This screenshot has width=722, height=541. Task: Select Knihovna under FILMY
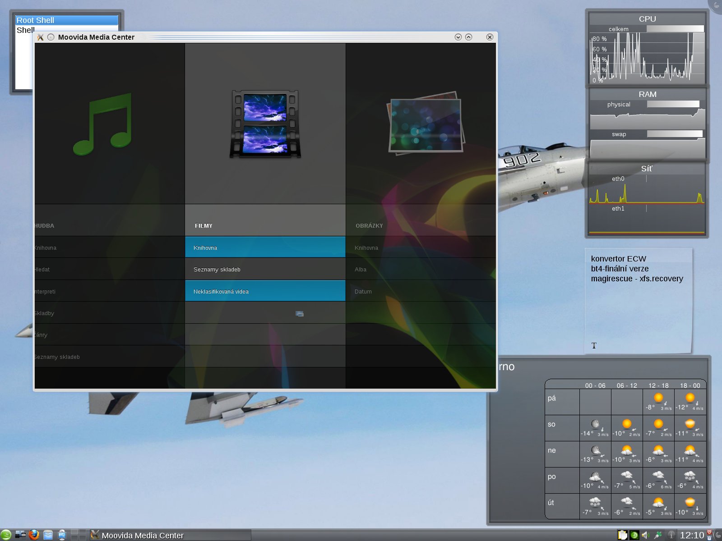click(x=265, y=248)
